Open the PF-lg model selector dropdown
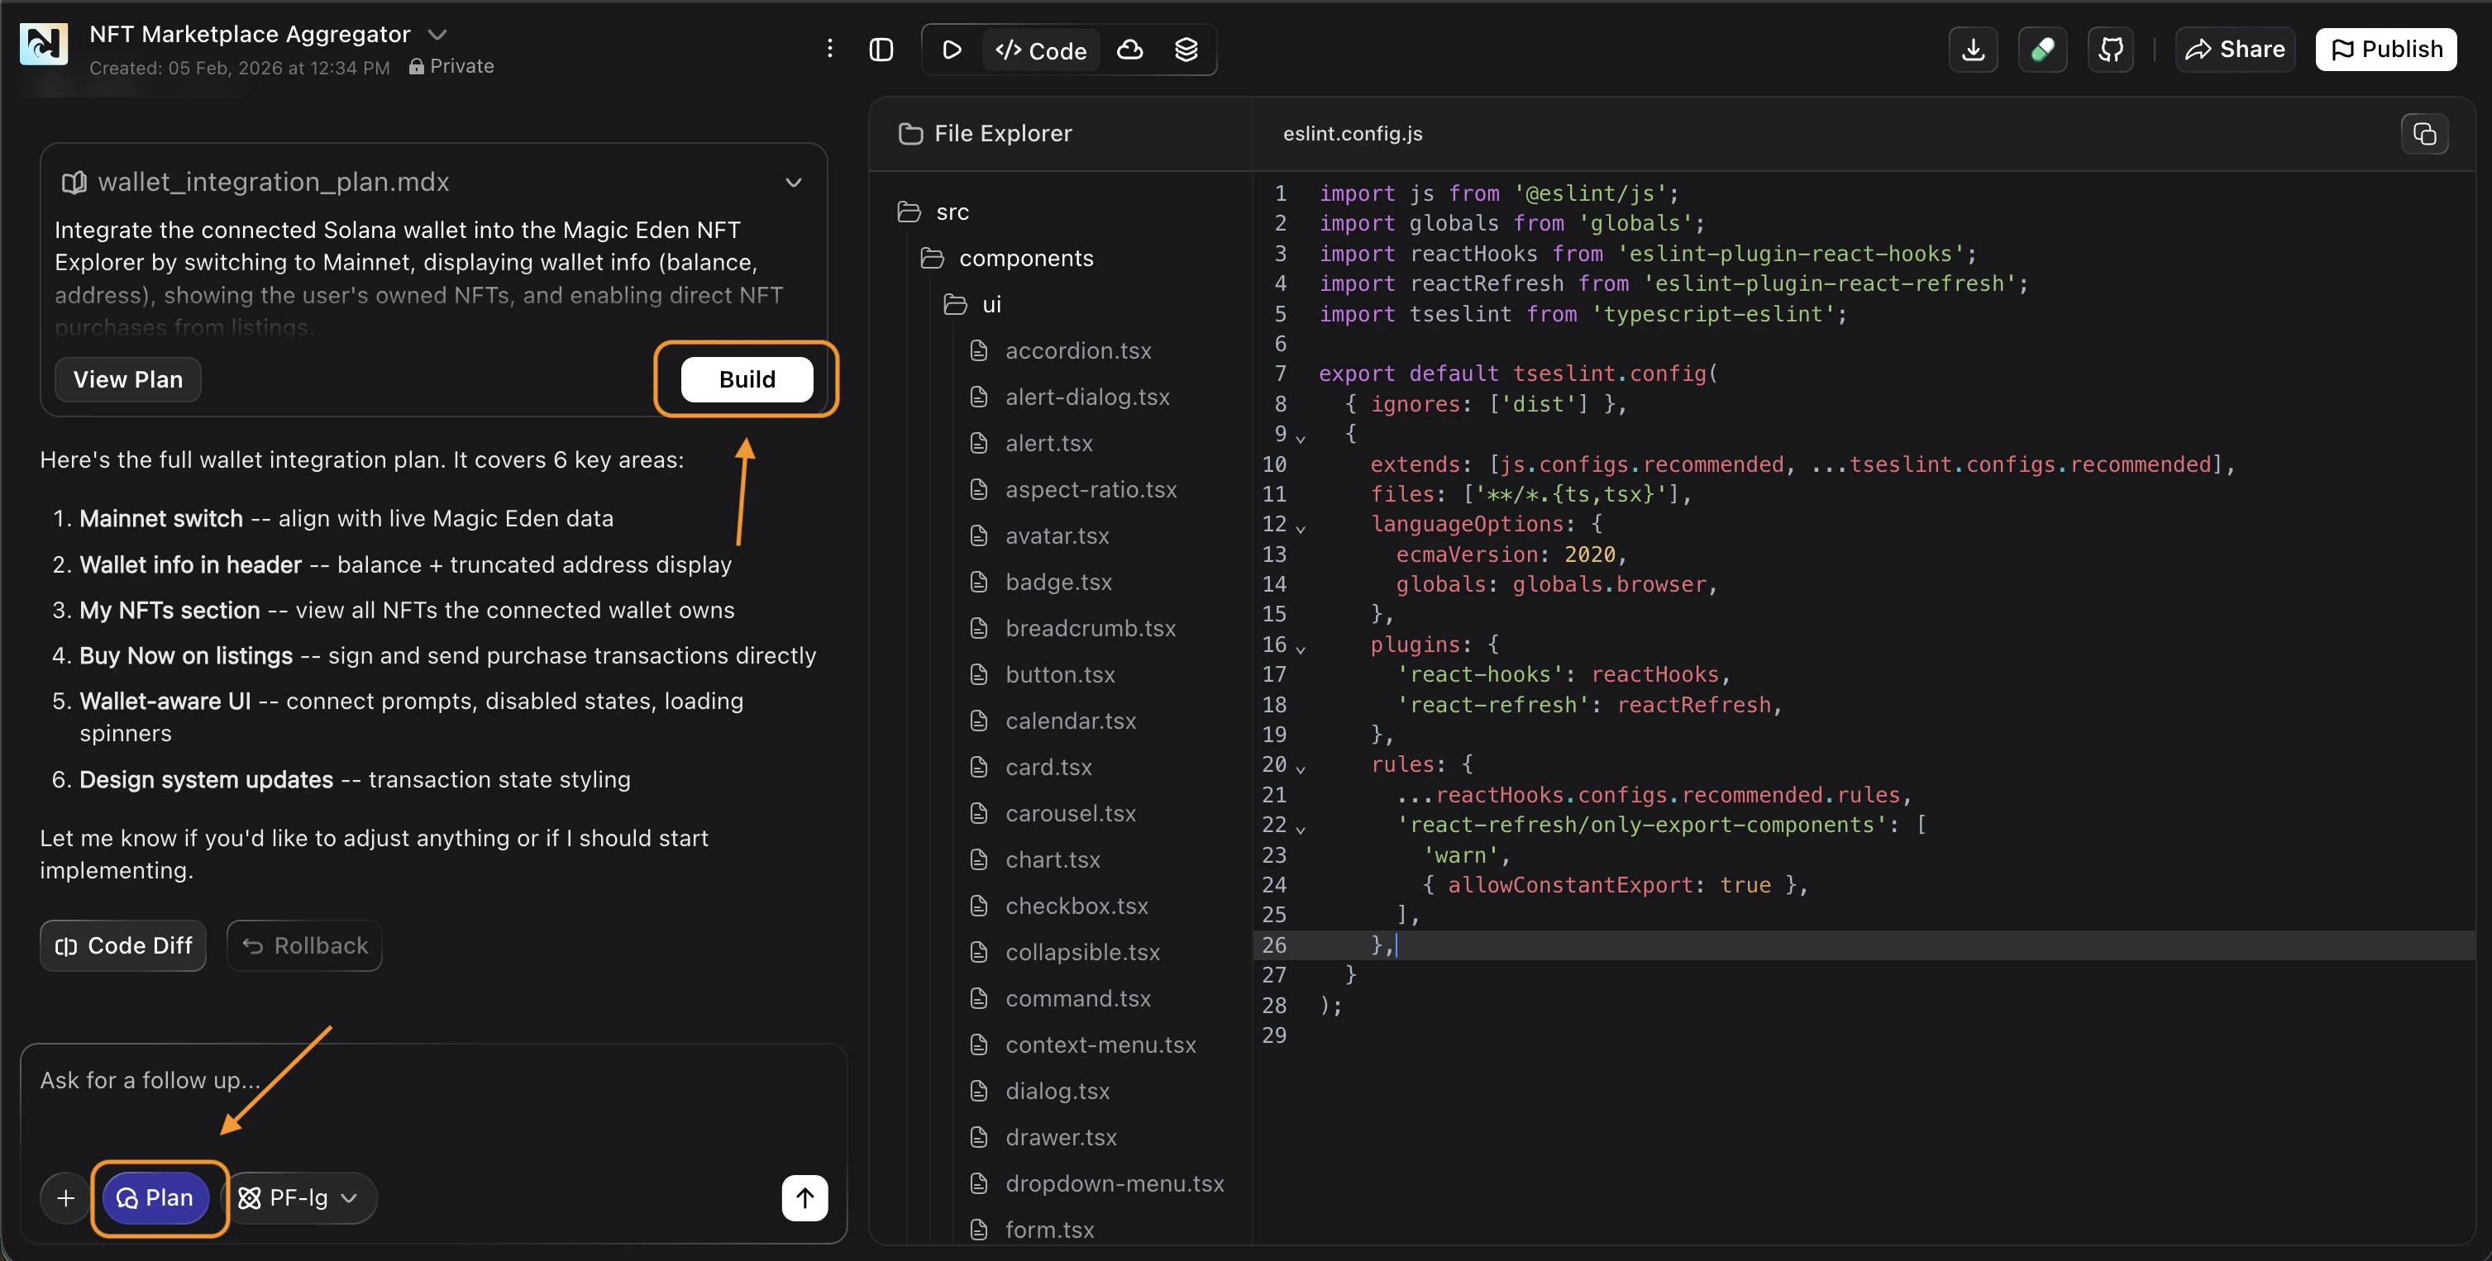This screenshot has width=2492, height=1261. click(x=302, y=1197)
